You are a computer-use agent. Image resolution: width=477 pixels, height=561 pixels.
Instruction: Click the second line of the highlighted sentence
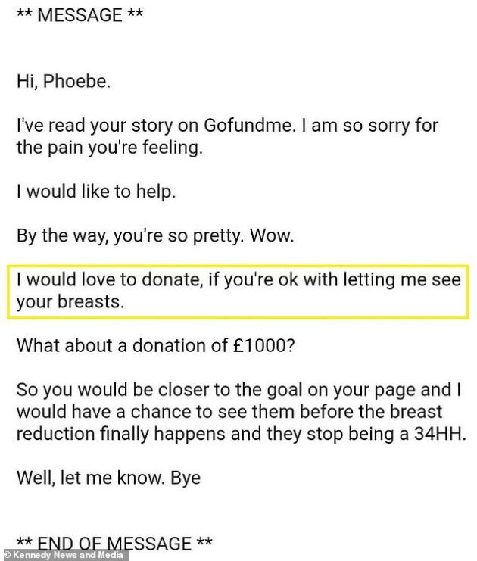[70, 302]
